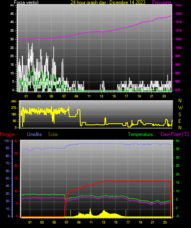
Task: Click the Solar legend label
Action: pos(53,134)
